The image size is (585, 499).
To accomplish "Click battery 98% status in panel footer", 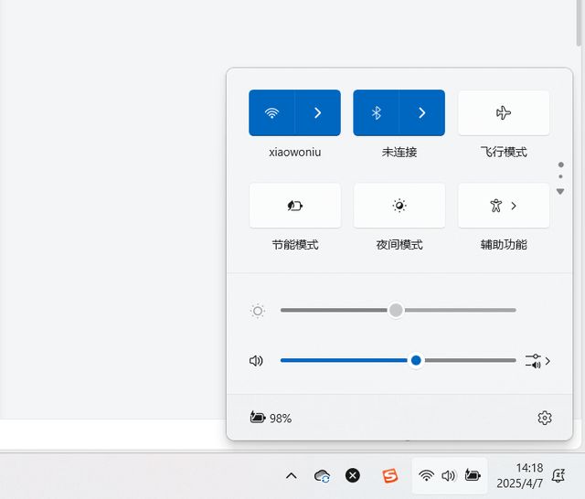I will coord(271,418).
